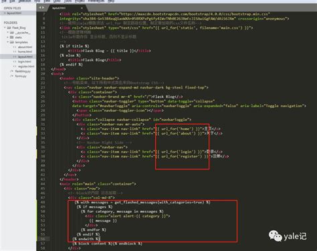
Task: Click the right tab-scroll arrow
Action: (43, 7)
